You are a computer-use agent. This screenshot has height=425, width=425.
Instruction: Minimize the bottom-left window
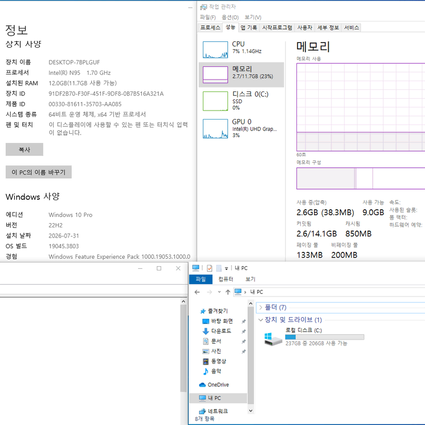pyautogui.click(x=140, y=268)
